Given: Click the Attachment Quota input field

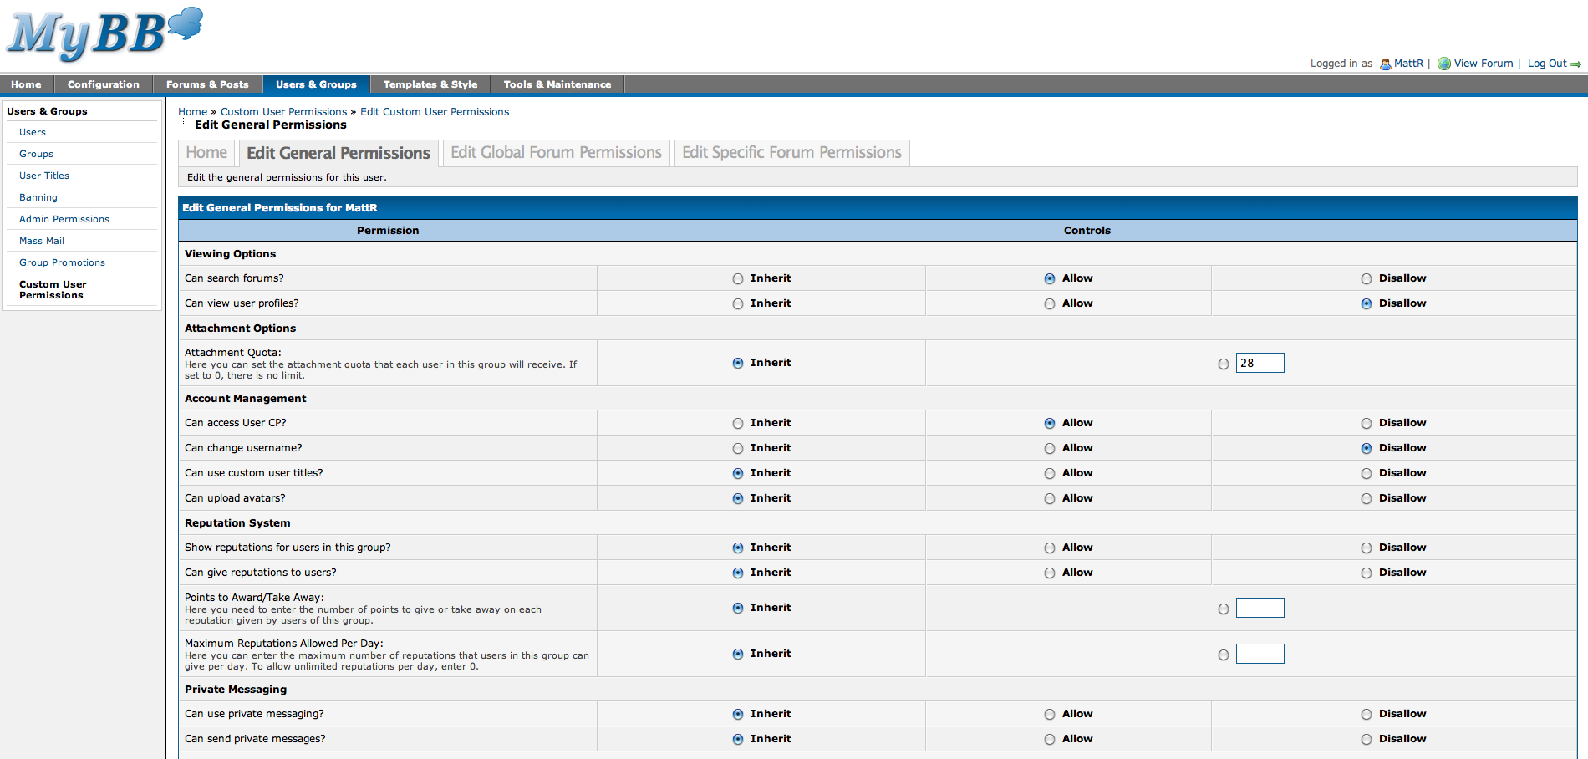Looking at the screenshot, I should [1260, 364].
